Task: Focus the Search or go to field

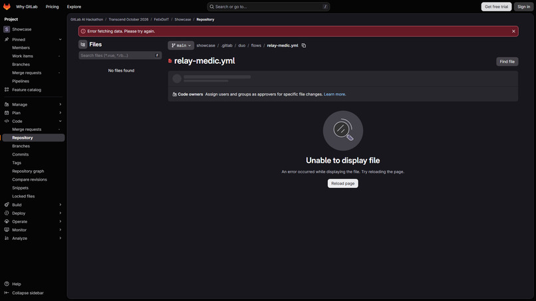Action: (269, 7)
